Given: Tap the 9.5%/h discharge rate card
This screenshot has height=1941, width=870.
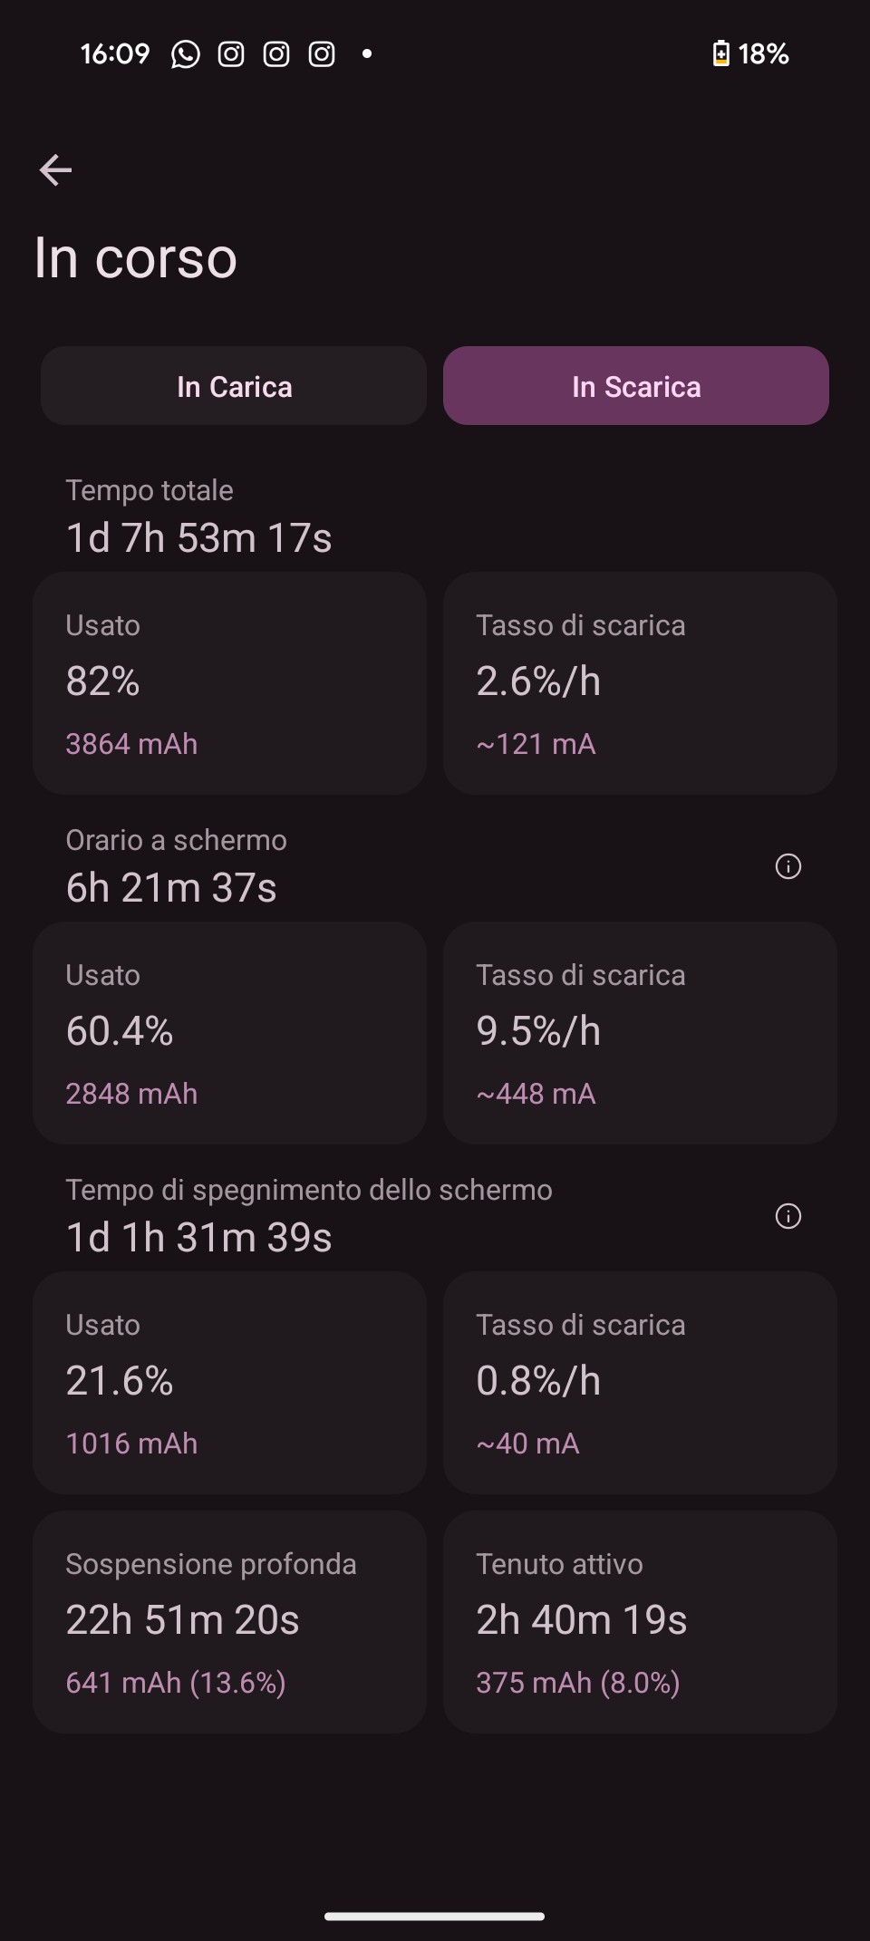Looking at the screenshot, I should [640, 1033].
